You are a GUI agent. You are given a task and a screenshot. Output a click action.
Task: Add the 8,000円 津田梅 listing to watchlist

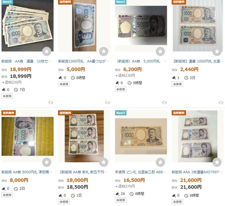[x=47, y=162]
